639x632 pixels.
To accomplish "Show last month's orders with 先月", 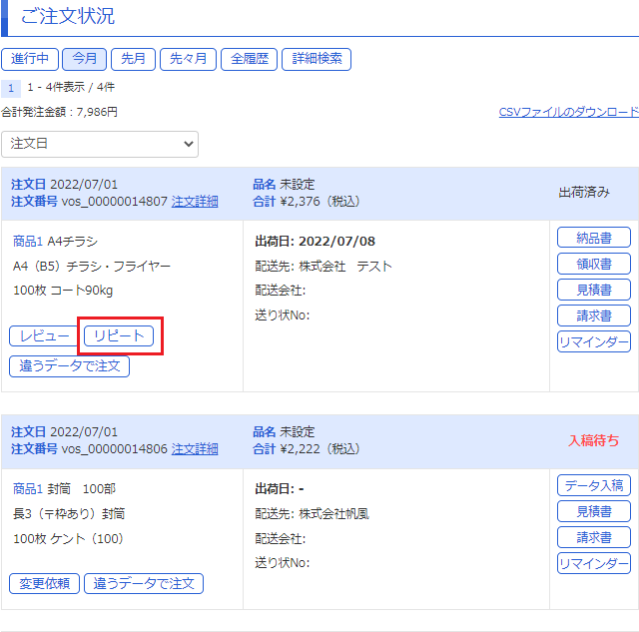I will 133,59.
